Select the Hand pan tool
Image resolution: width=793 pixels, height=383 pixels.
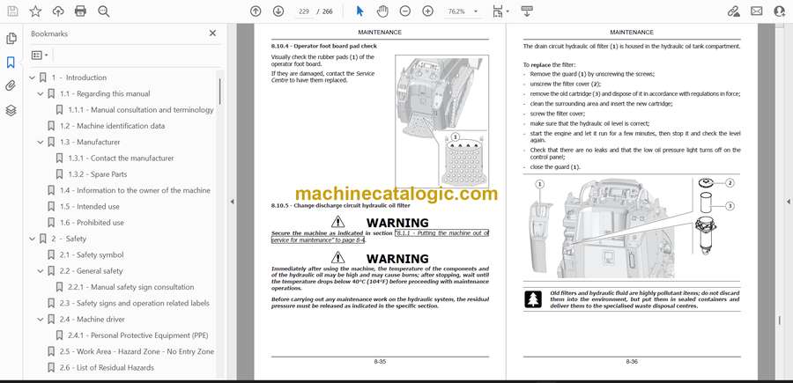pyautogui.click(x=382, y=11)
